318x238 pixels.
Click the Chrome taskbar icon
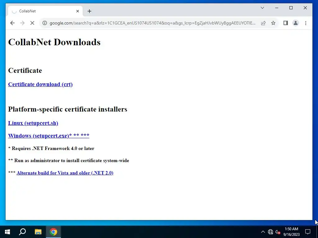(x=53, y=232)
